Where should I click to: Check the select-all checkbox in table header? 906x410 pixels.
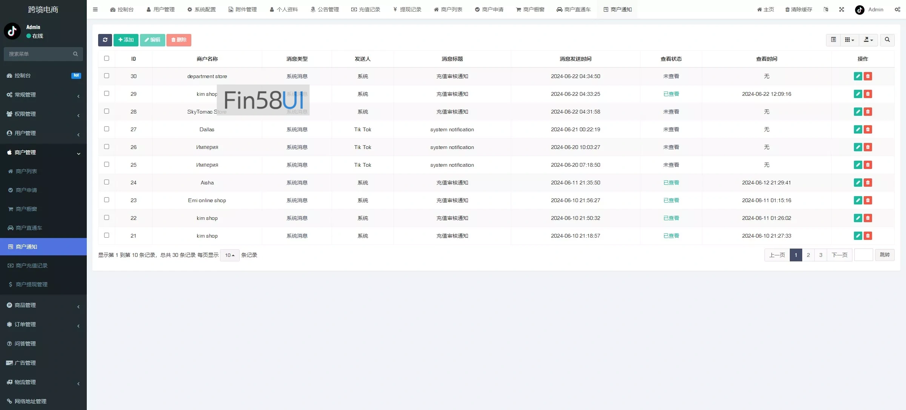(106, 58)
